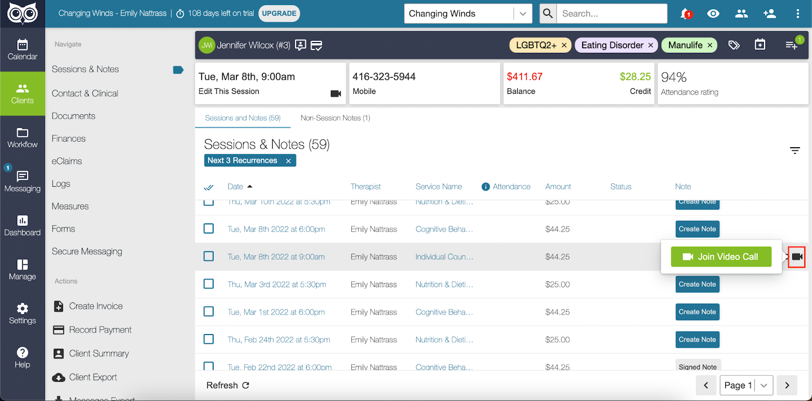Viewport: 812px width, 401px height.
Task: Open the Workflow section
Action: click(22, 138)
